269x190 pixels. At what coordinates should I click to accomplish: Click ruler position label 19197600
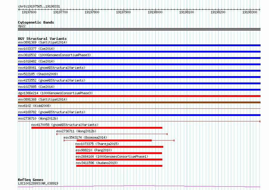pos(29,12)
